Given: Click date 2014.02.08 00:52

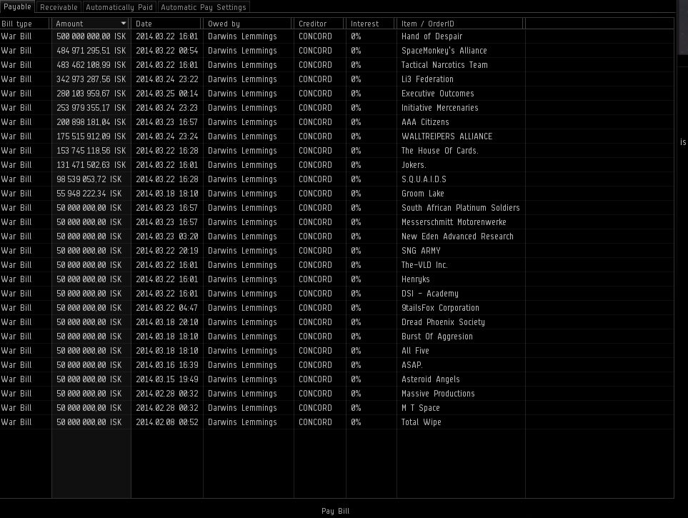Looking at the screenshot, I should tap(167, 422).
